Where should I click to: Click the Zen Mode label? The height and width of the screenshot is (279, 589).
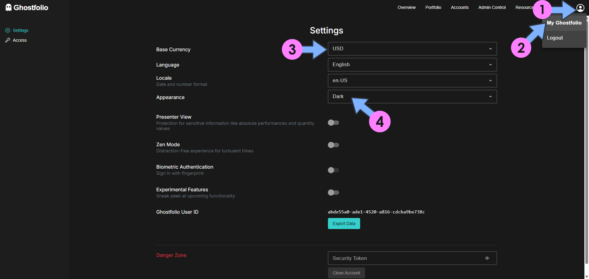point(168,144)
